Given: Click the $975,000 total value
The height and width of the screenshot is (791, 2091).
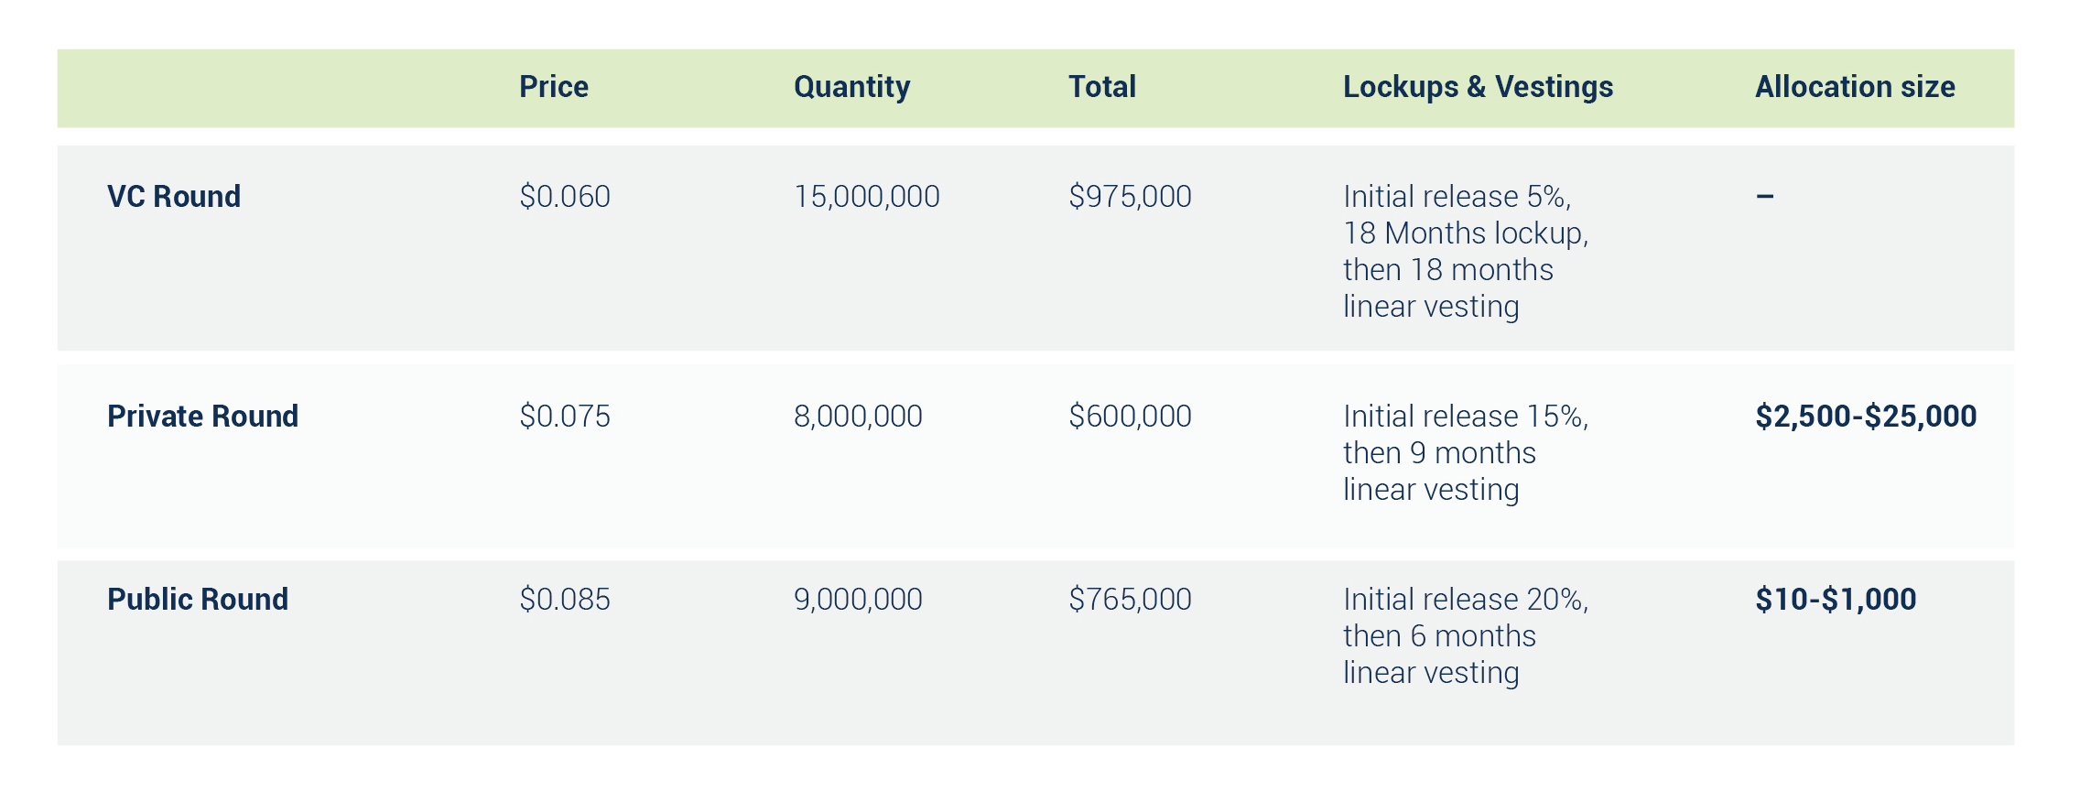Looking at the screenshot, I should click(1131, 197).
